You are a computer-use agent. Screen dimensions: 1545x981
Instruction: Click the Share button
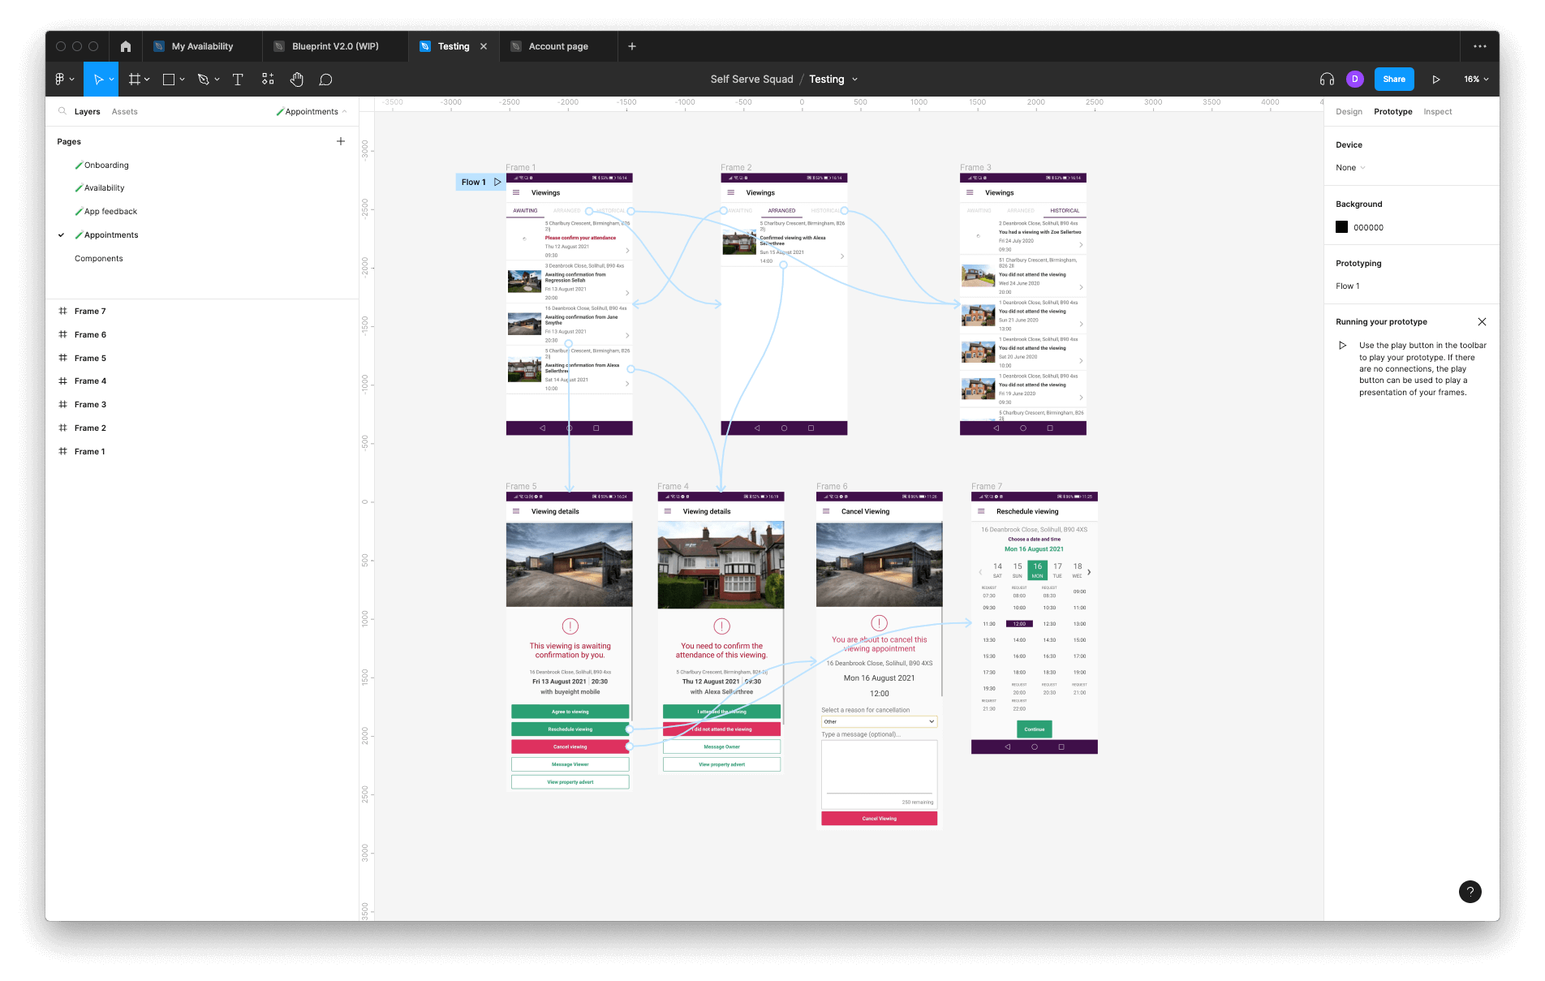pyautogui.click(x=1394, y=80)
